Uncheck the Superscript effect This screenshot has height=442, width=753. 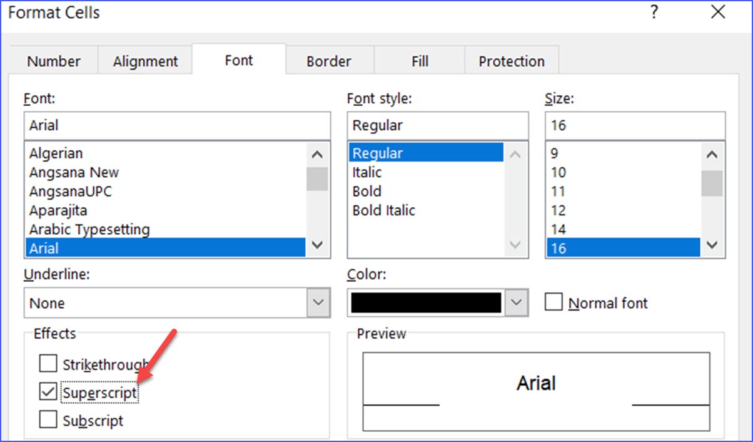(48, 391)
